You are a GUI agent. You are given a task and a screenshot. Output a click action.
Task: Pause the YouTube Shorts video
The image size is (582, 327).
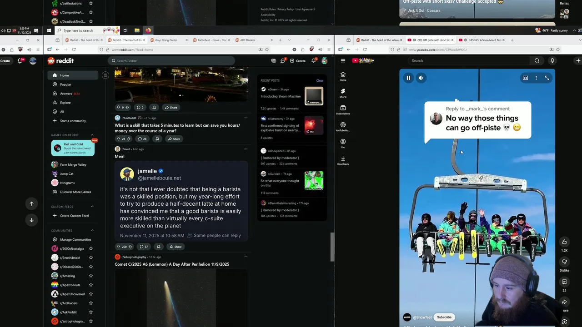click(x=408, y=78)
